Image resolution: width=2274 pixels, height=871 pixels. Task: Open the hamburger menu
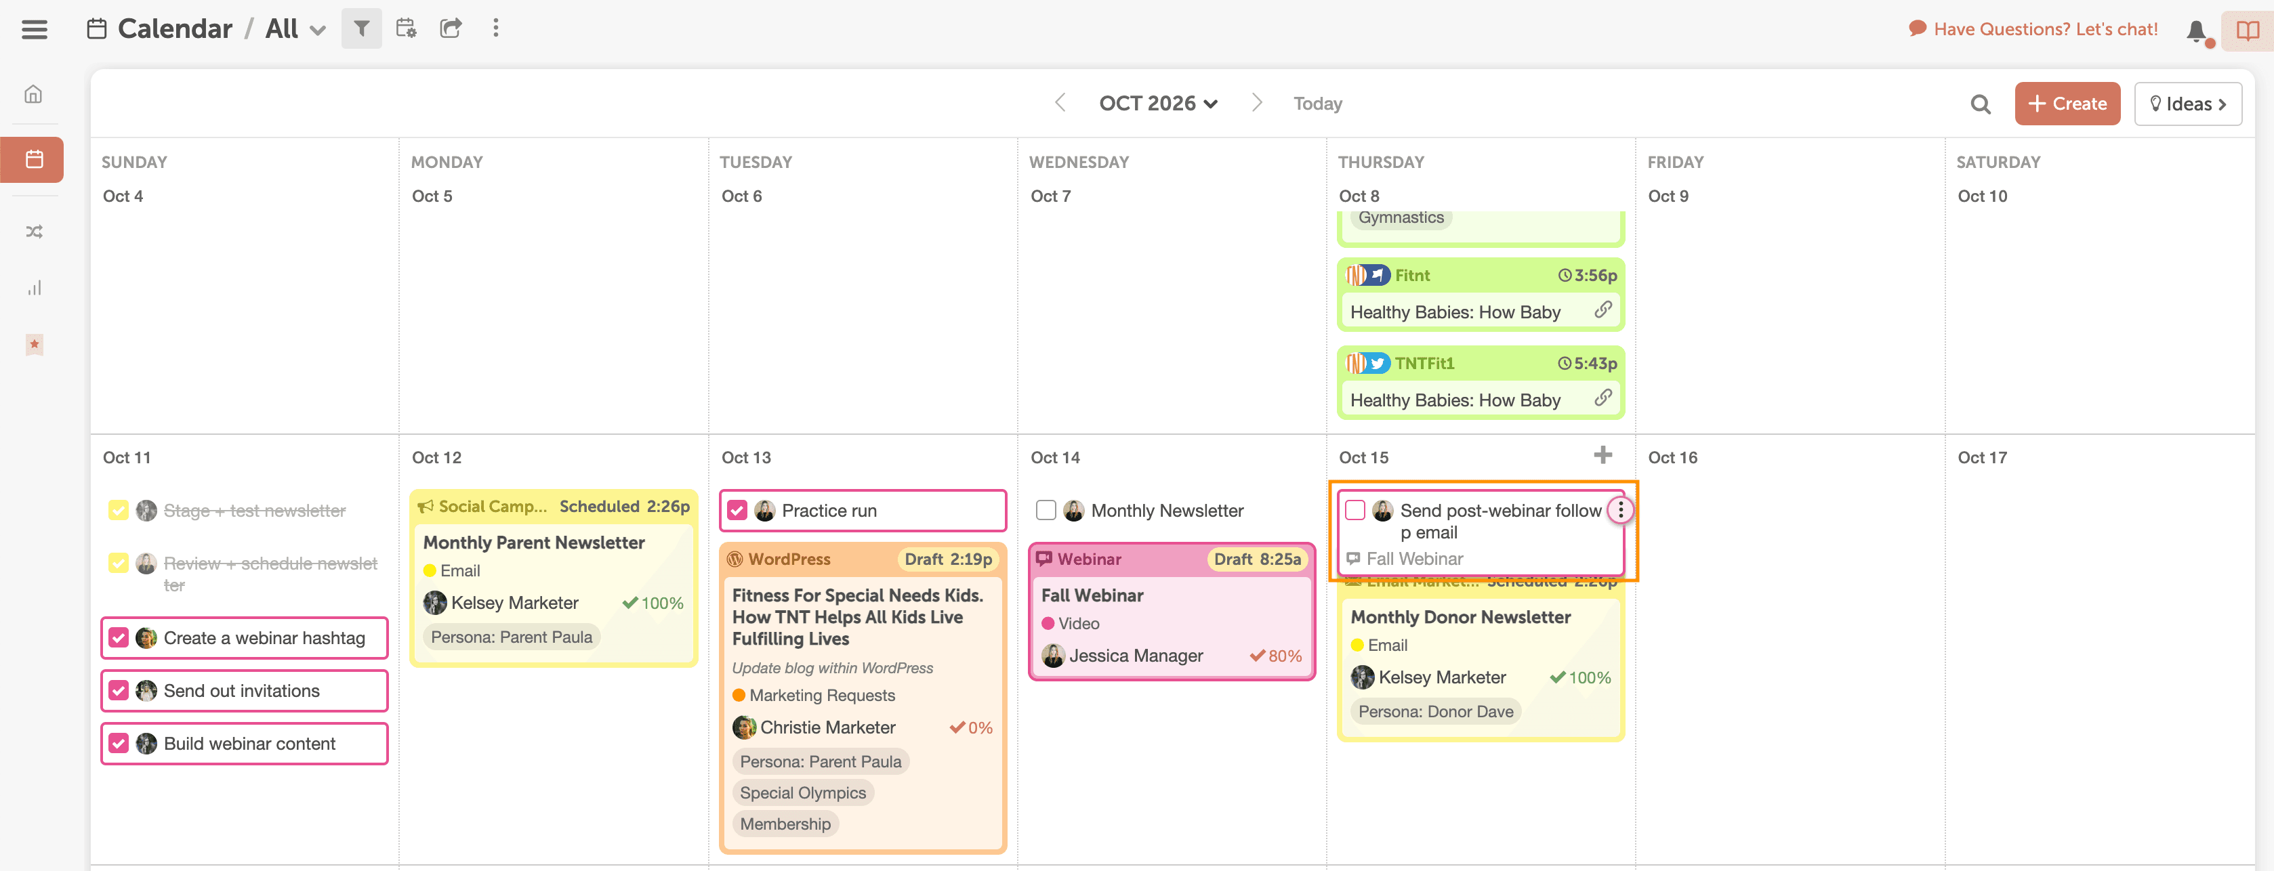tap(35, 29)
